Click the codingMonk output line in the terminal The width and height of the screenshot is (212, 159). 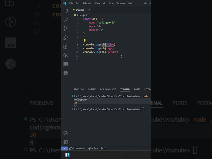pos(80,100)
